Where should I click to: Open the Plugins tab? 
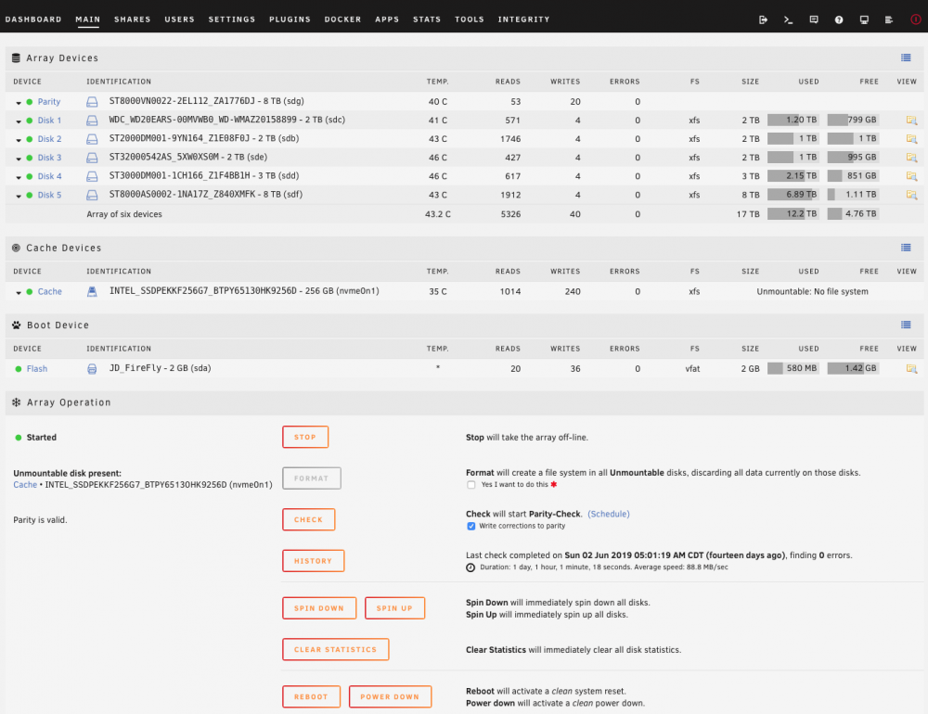point(290,19)
